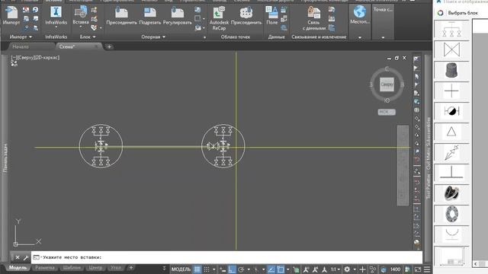This screenshot has width=488, height=274.
Task: Open snap mode settings dropdown arrow
Action: click(x=214, y=269)
